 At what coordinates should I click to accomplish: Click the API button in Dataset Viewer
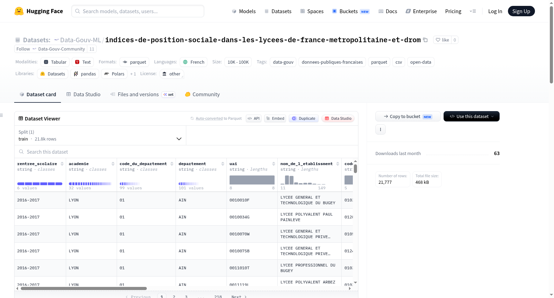[x=254, y=118]
